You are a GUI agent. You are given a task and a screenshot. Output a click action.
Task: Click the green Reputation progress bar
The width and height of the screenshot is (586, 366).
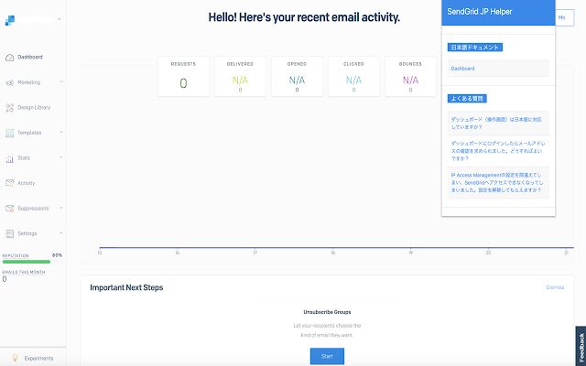(27, 262)
